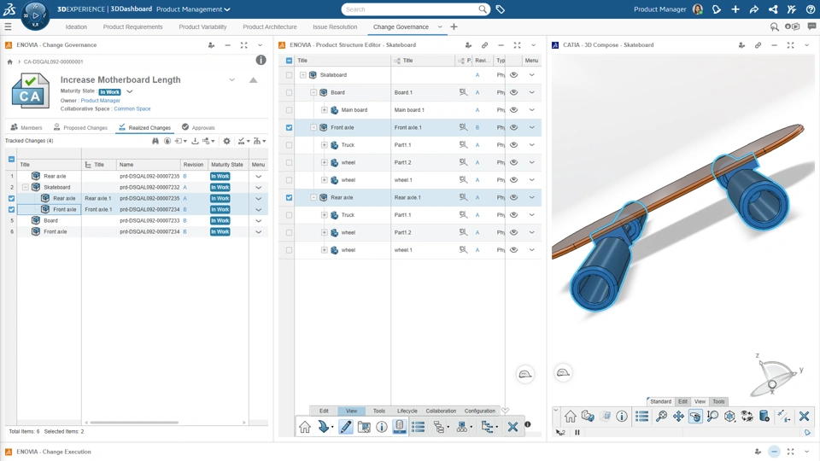Image resolution: width=820 pixels, height=461 pixels.
Task: Open the hamburger menu below the compass
Action: 8,26
